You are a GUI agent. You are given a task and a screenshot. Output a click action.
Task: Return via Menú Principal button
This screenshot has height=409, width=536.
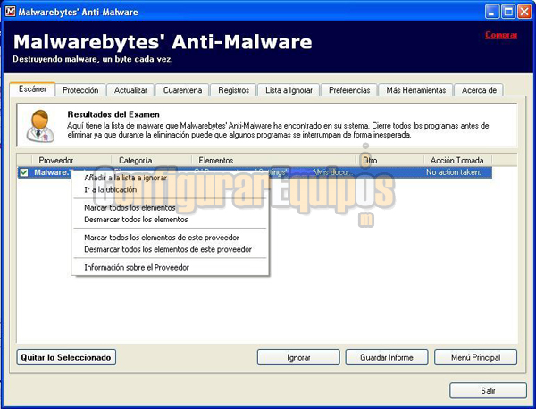click(475, 357)
